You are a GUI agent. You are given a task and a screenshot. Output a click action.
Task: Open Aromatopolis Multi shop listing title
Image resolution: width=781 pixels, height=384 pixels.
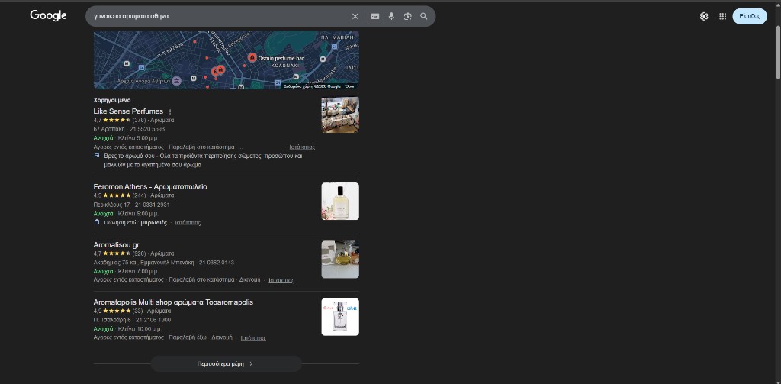pos(173,302)
